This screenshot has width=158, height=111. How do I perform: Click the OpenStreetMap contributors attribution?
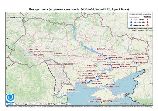pyautogui.click(x=136, y=104)
